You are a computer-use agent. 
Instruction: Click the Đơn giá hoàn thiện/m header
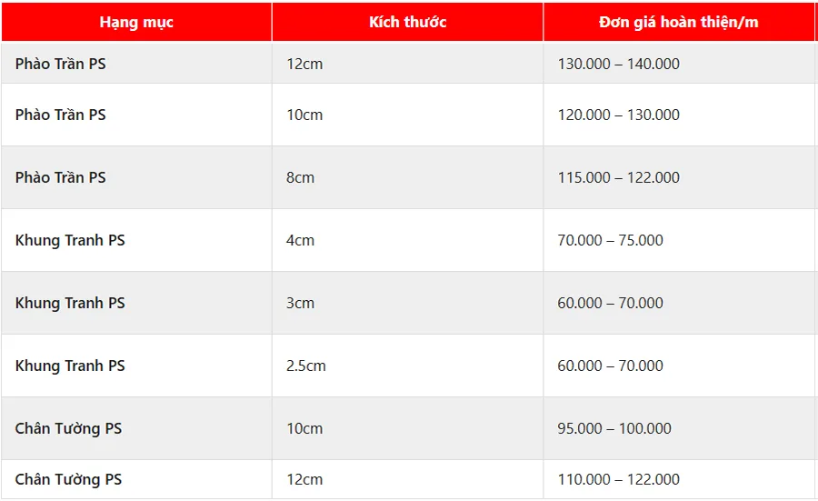(x=678, y=22)
